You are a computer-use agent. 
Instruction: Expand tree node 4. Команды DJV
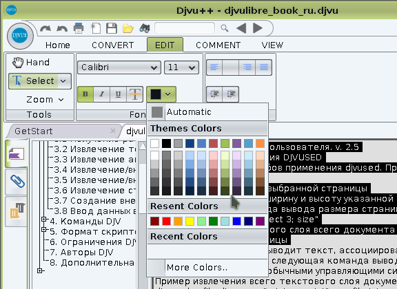[44, 220]
